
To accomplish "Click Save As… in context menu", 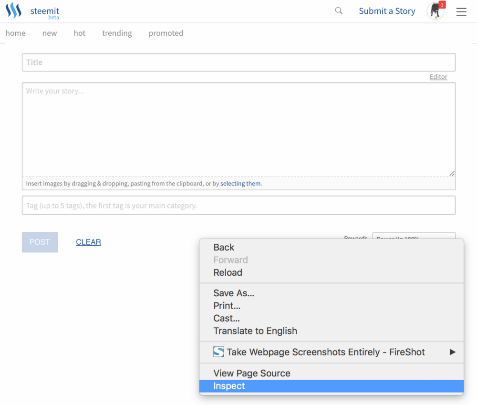I will click(234, 293).
